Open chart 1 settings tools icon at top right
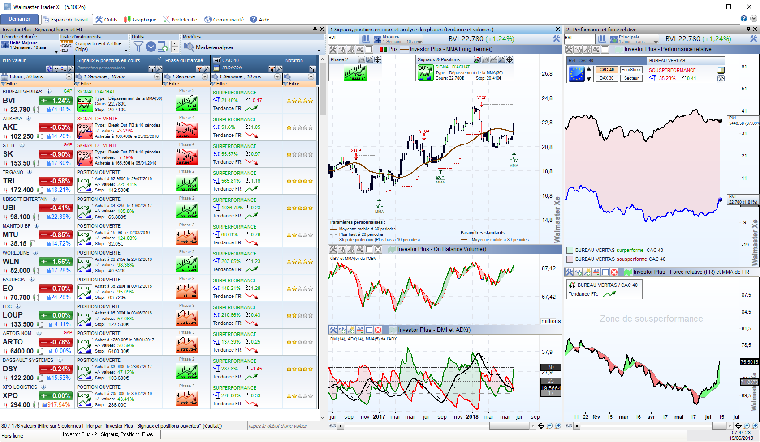Image resolution: width=760 pixels, height=442 pixels. tap(556, 39)
